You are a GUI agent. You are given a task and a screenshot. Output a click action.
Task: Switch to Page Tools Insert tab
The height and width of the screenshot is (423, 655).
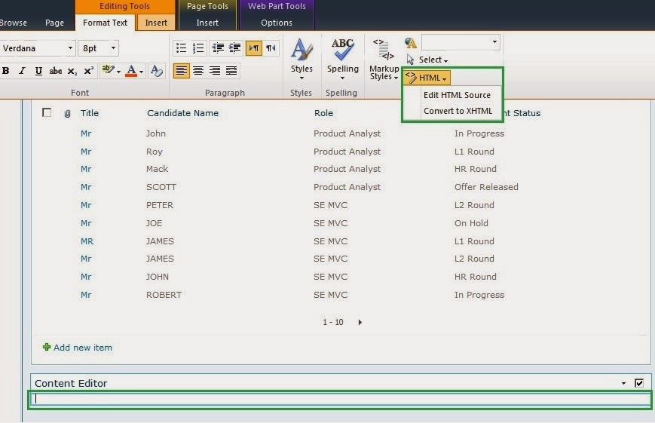point(207,23)
